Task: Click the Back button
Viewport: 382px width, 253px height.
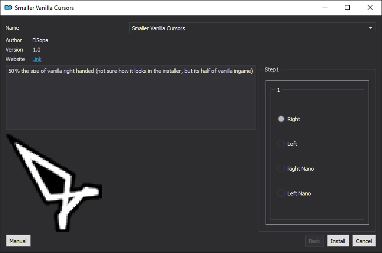Action: point(314,241)
